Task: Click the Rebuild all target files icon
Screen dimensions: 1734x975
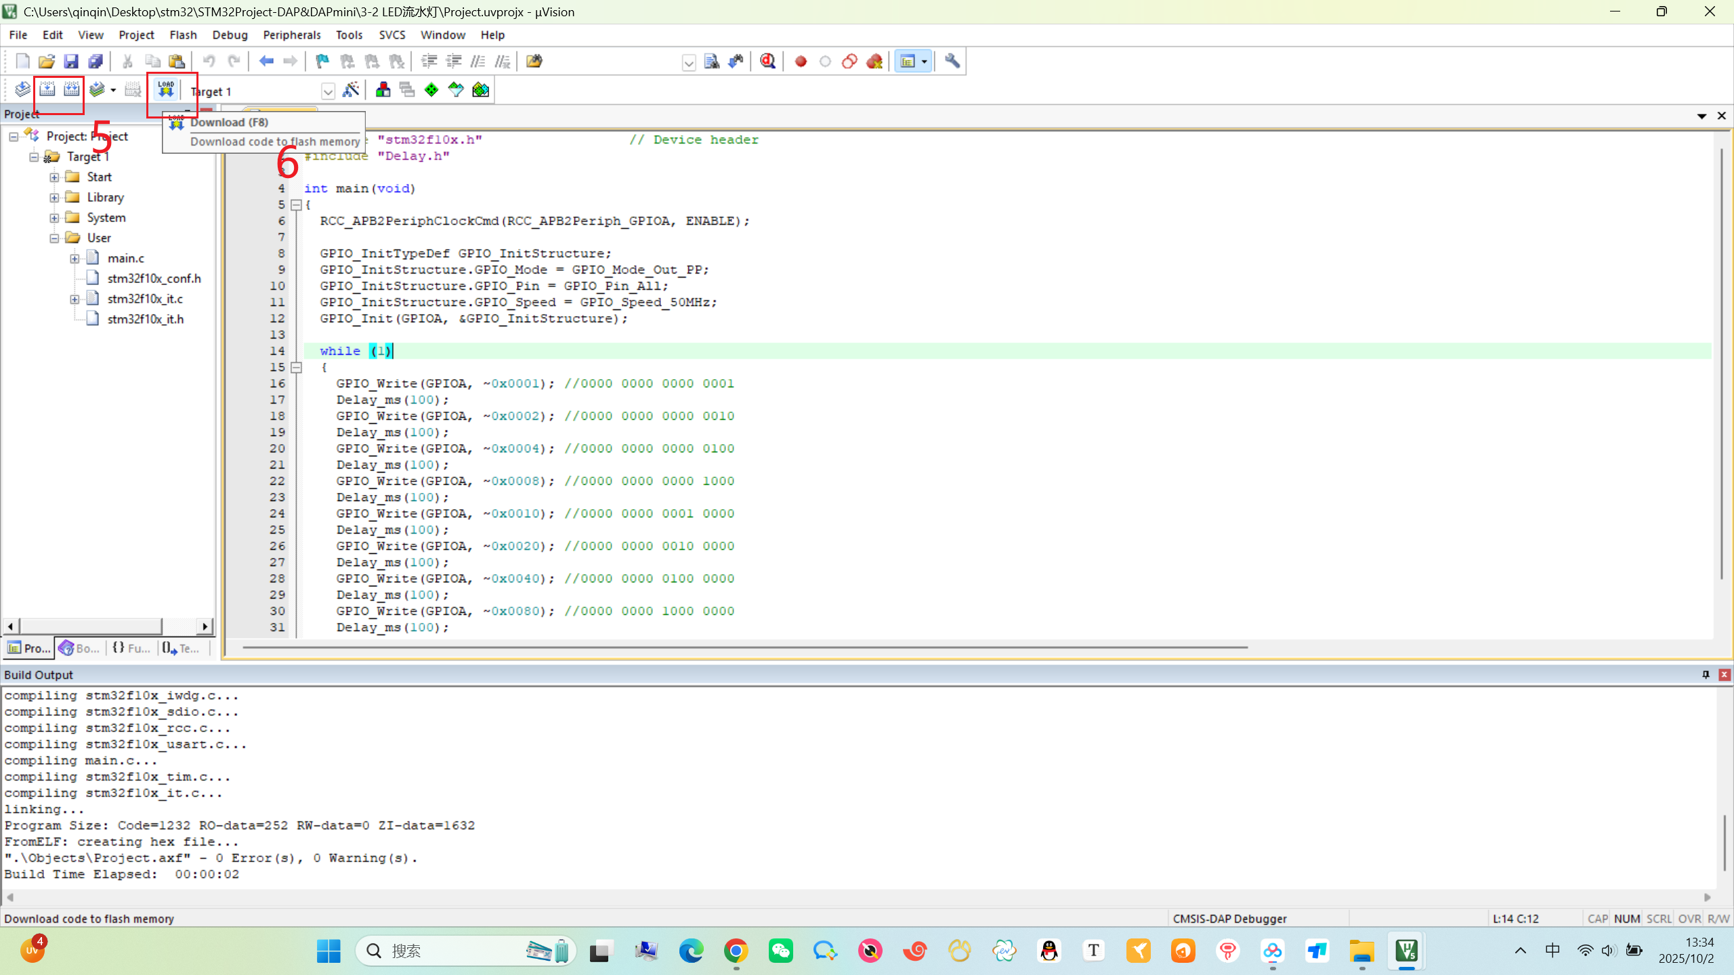Action: pyautogui.click(x=71, y=89)
